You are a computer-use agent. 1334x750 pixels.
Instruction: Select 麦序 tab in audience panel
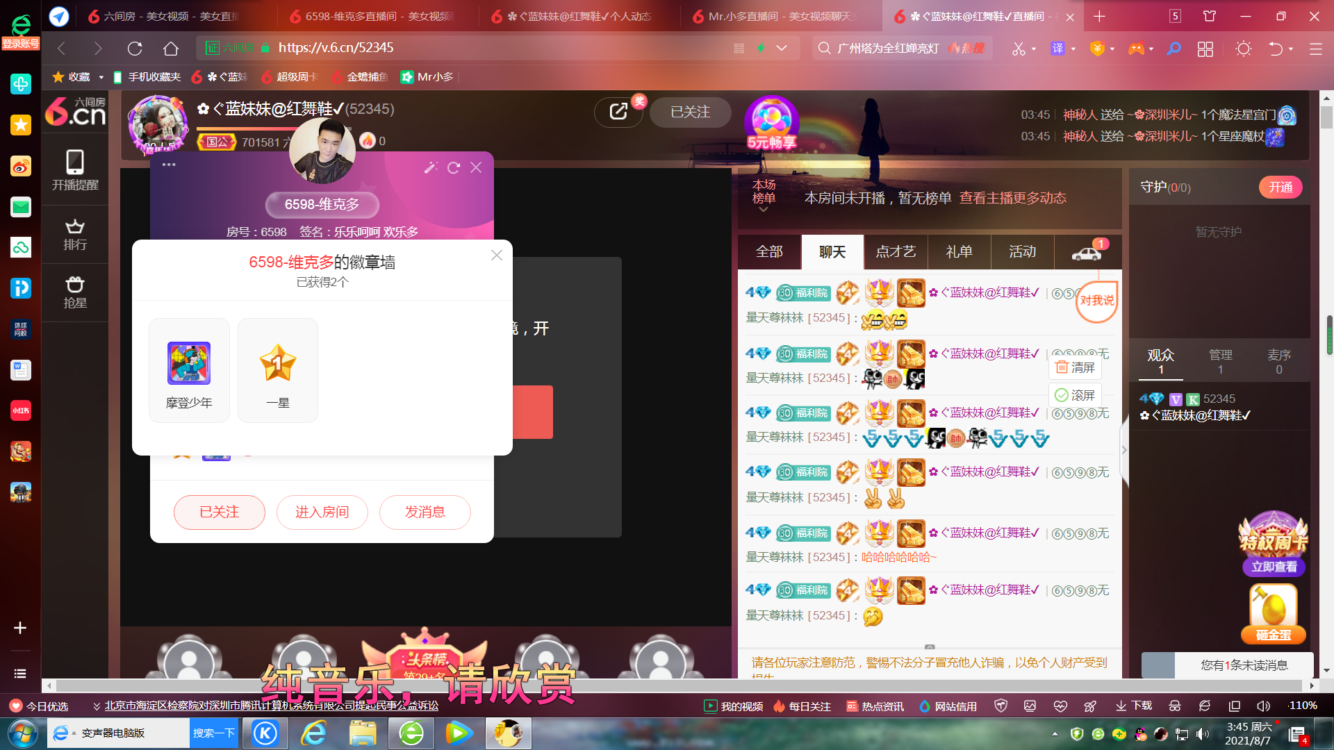click(x=1279, y=361)
